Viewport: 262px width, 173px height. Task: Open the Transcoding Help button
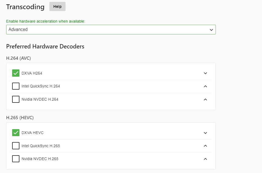pos(57,6)
